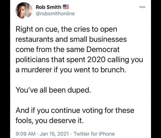Screen dimensions: 161x138
Task: Open Rob Smith's profile picture
Action: (x=24, y=11)
